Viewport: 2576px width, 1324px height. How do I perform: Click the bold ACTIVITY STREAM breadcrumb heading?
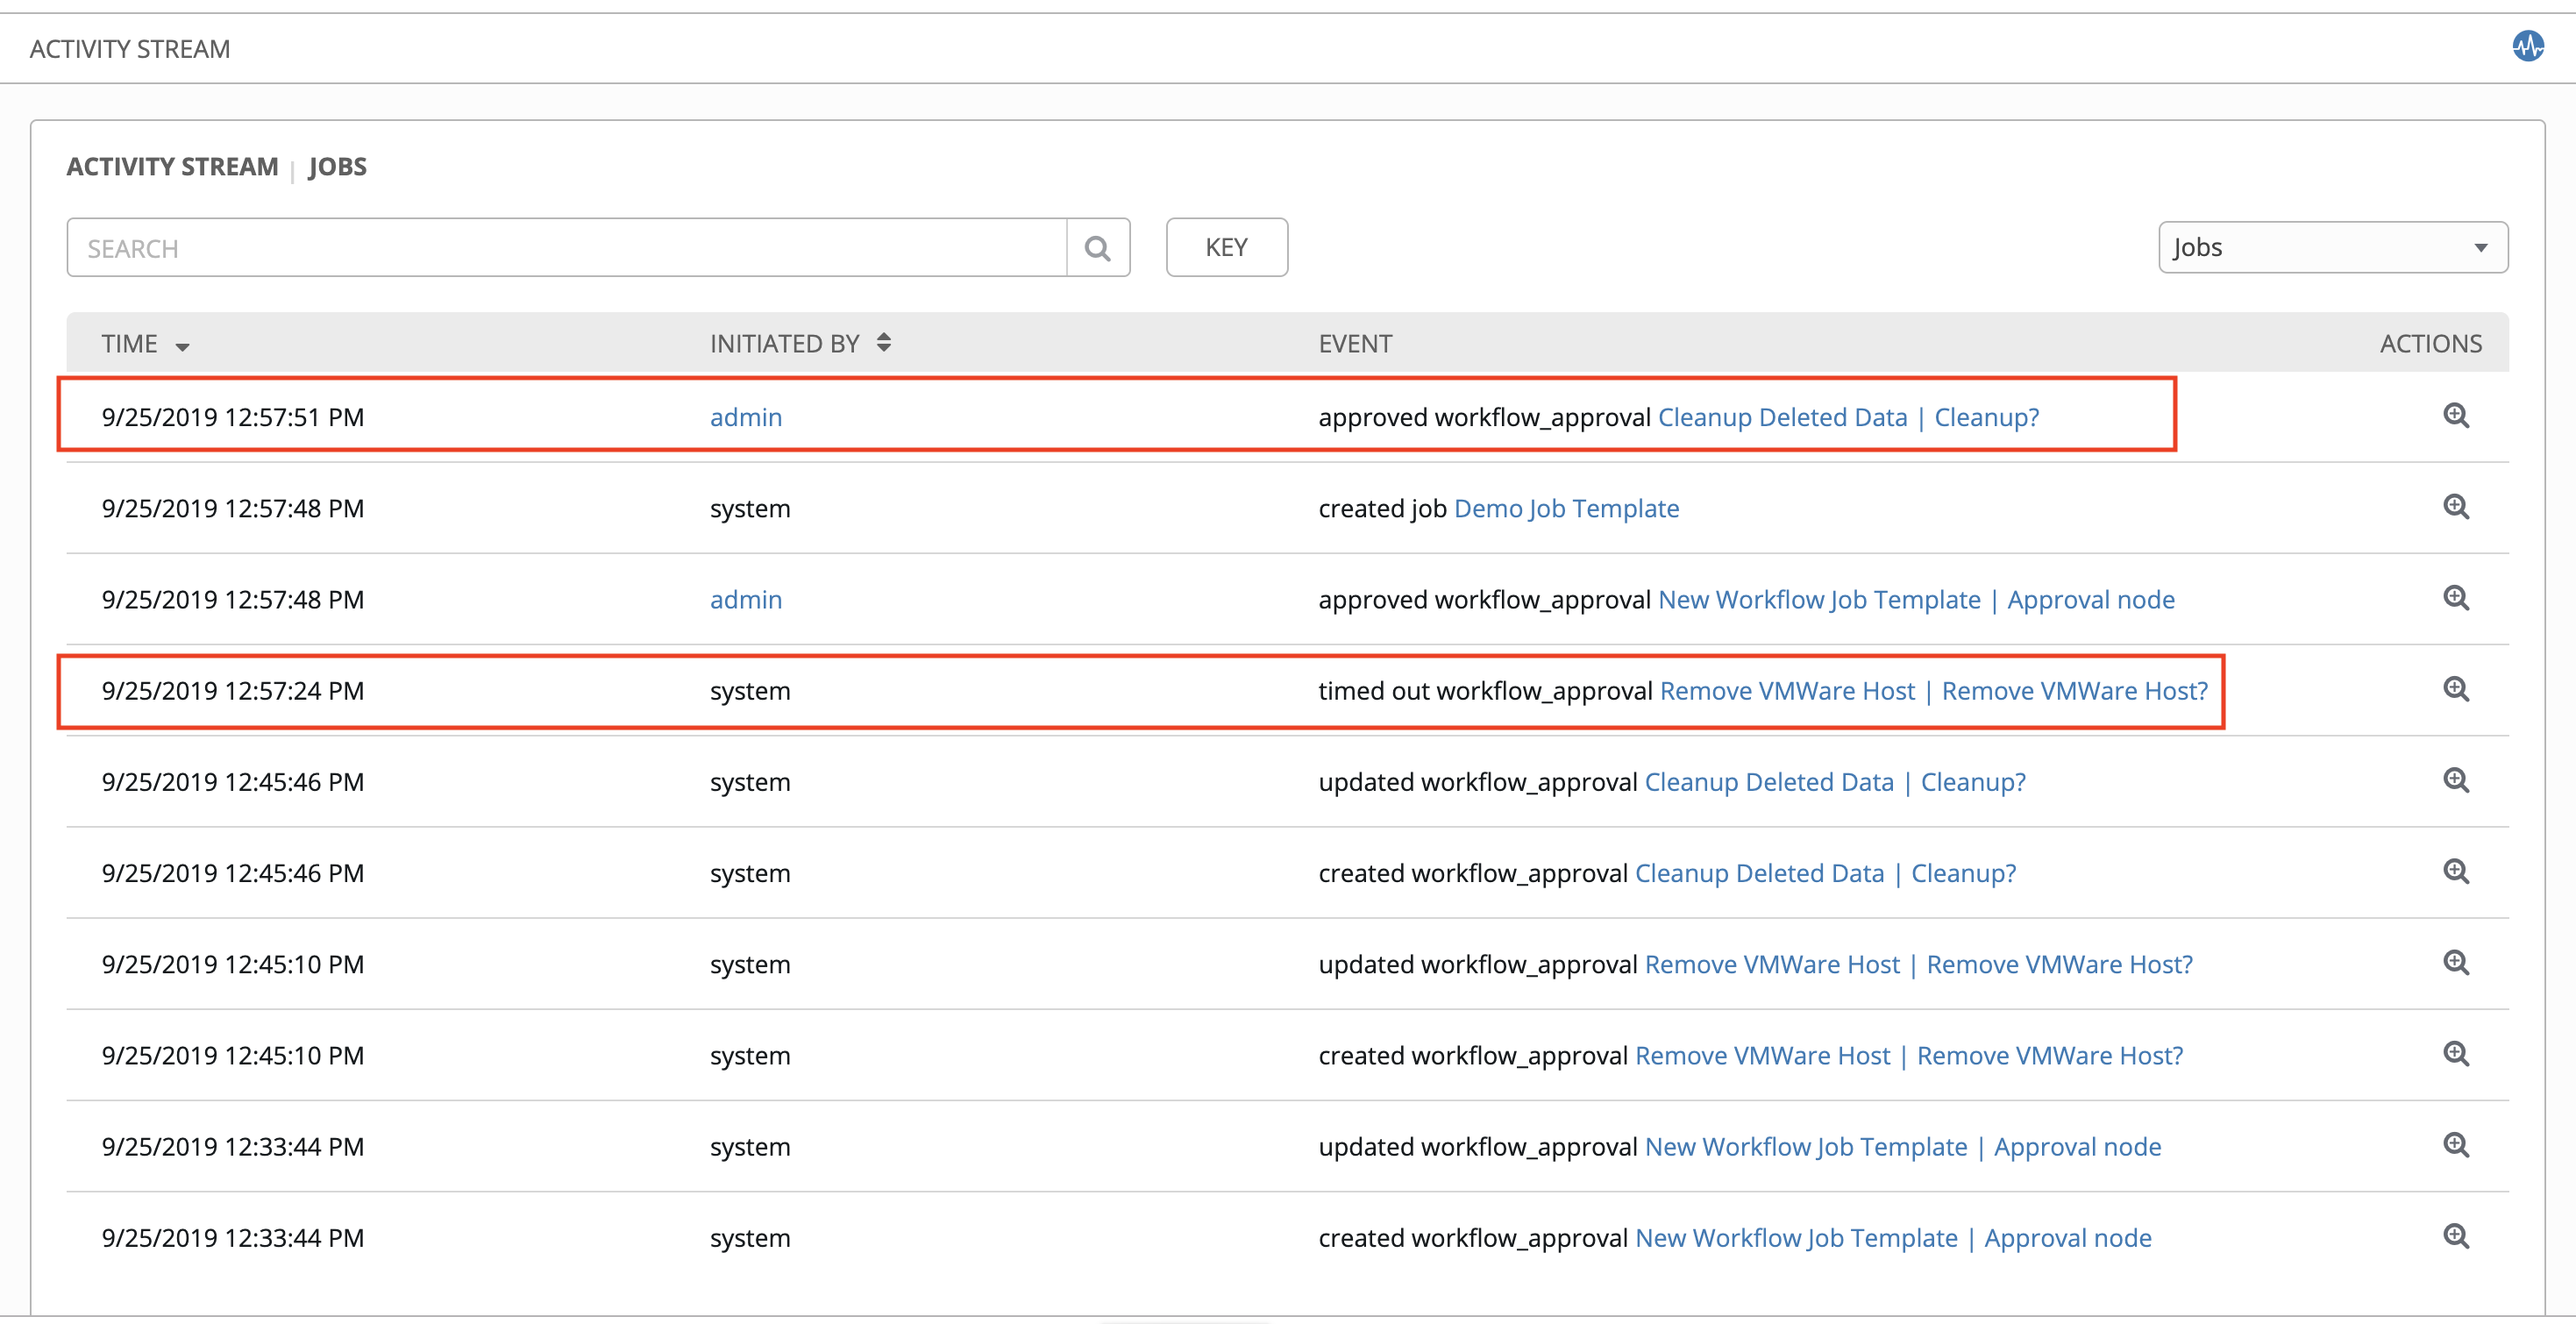(x=172, y=166)
